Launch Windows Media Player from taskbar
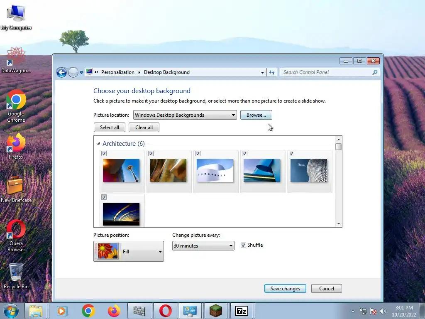Screen dimensions: 425x319 pyautogui.click(x=61, y=311)
